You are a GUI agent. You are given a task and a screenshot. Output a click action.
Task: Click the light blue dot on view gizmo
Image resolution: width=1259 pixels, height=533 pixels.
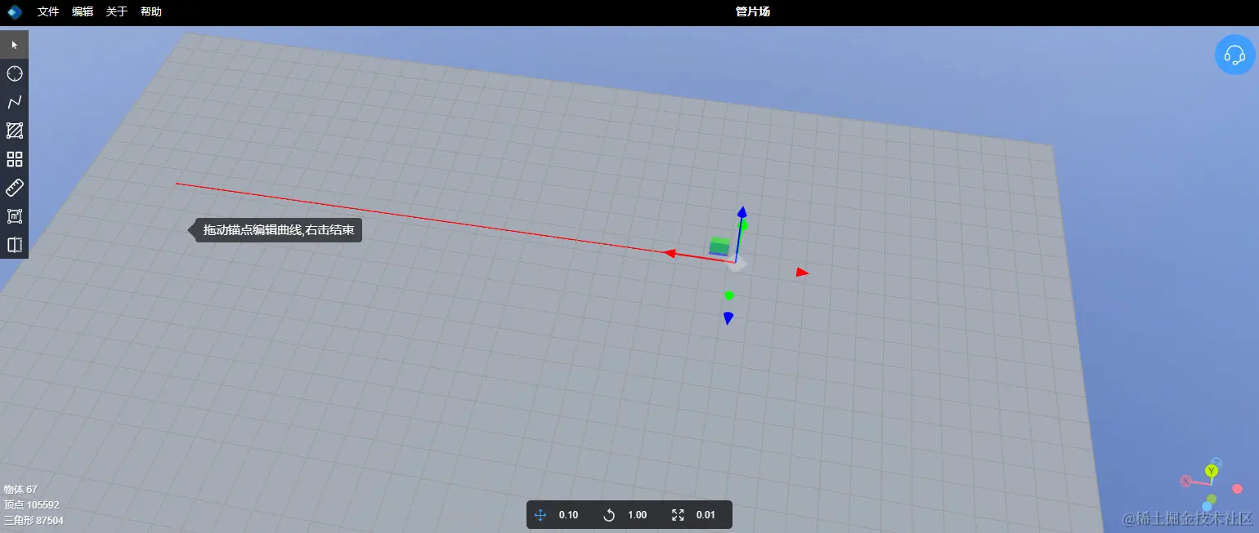click(1207, 506)
